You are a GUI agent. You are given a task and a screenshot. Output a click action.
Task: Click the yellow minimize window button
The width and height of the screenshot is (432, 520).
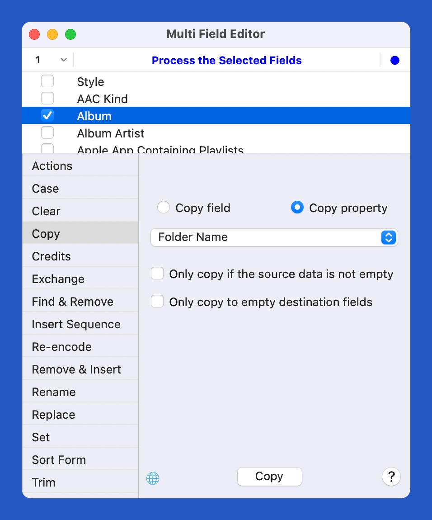(52, 34)
